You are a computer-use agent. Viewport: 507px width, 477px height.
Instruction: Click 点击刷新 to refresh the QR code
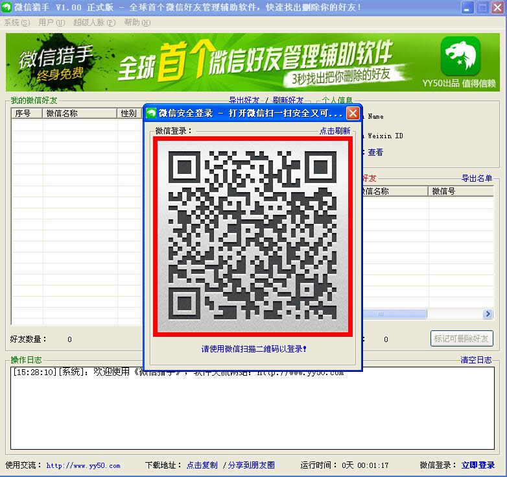point(335,131)
